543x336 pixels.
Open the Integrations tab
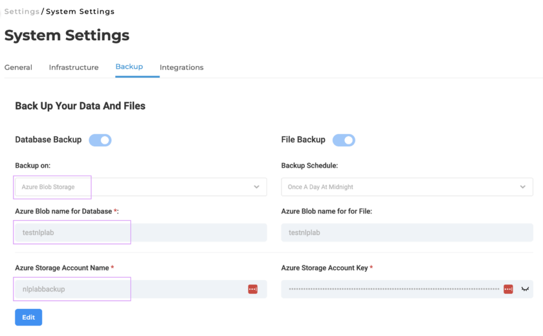pyautogui.click(x=181, y=67)
